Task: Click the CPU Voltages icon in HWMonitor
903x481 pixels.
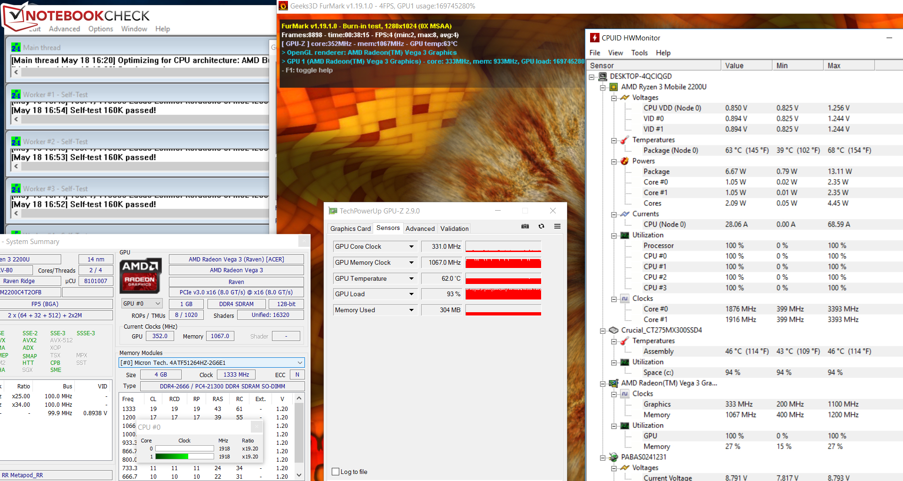Action: coord(625,98)
